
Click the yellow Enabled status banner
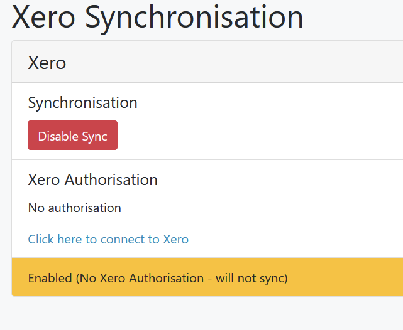[x=207, y=277]
